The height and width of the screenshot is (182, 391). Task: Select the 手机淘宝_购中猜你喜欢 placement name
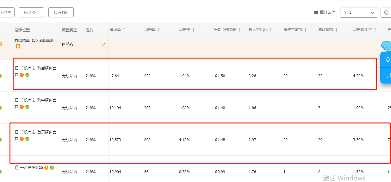35,104
